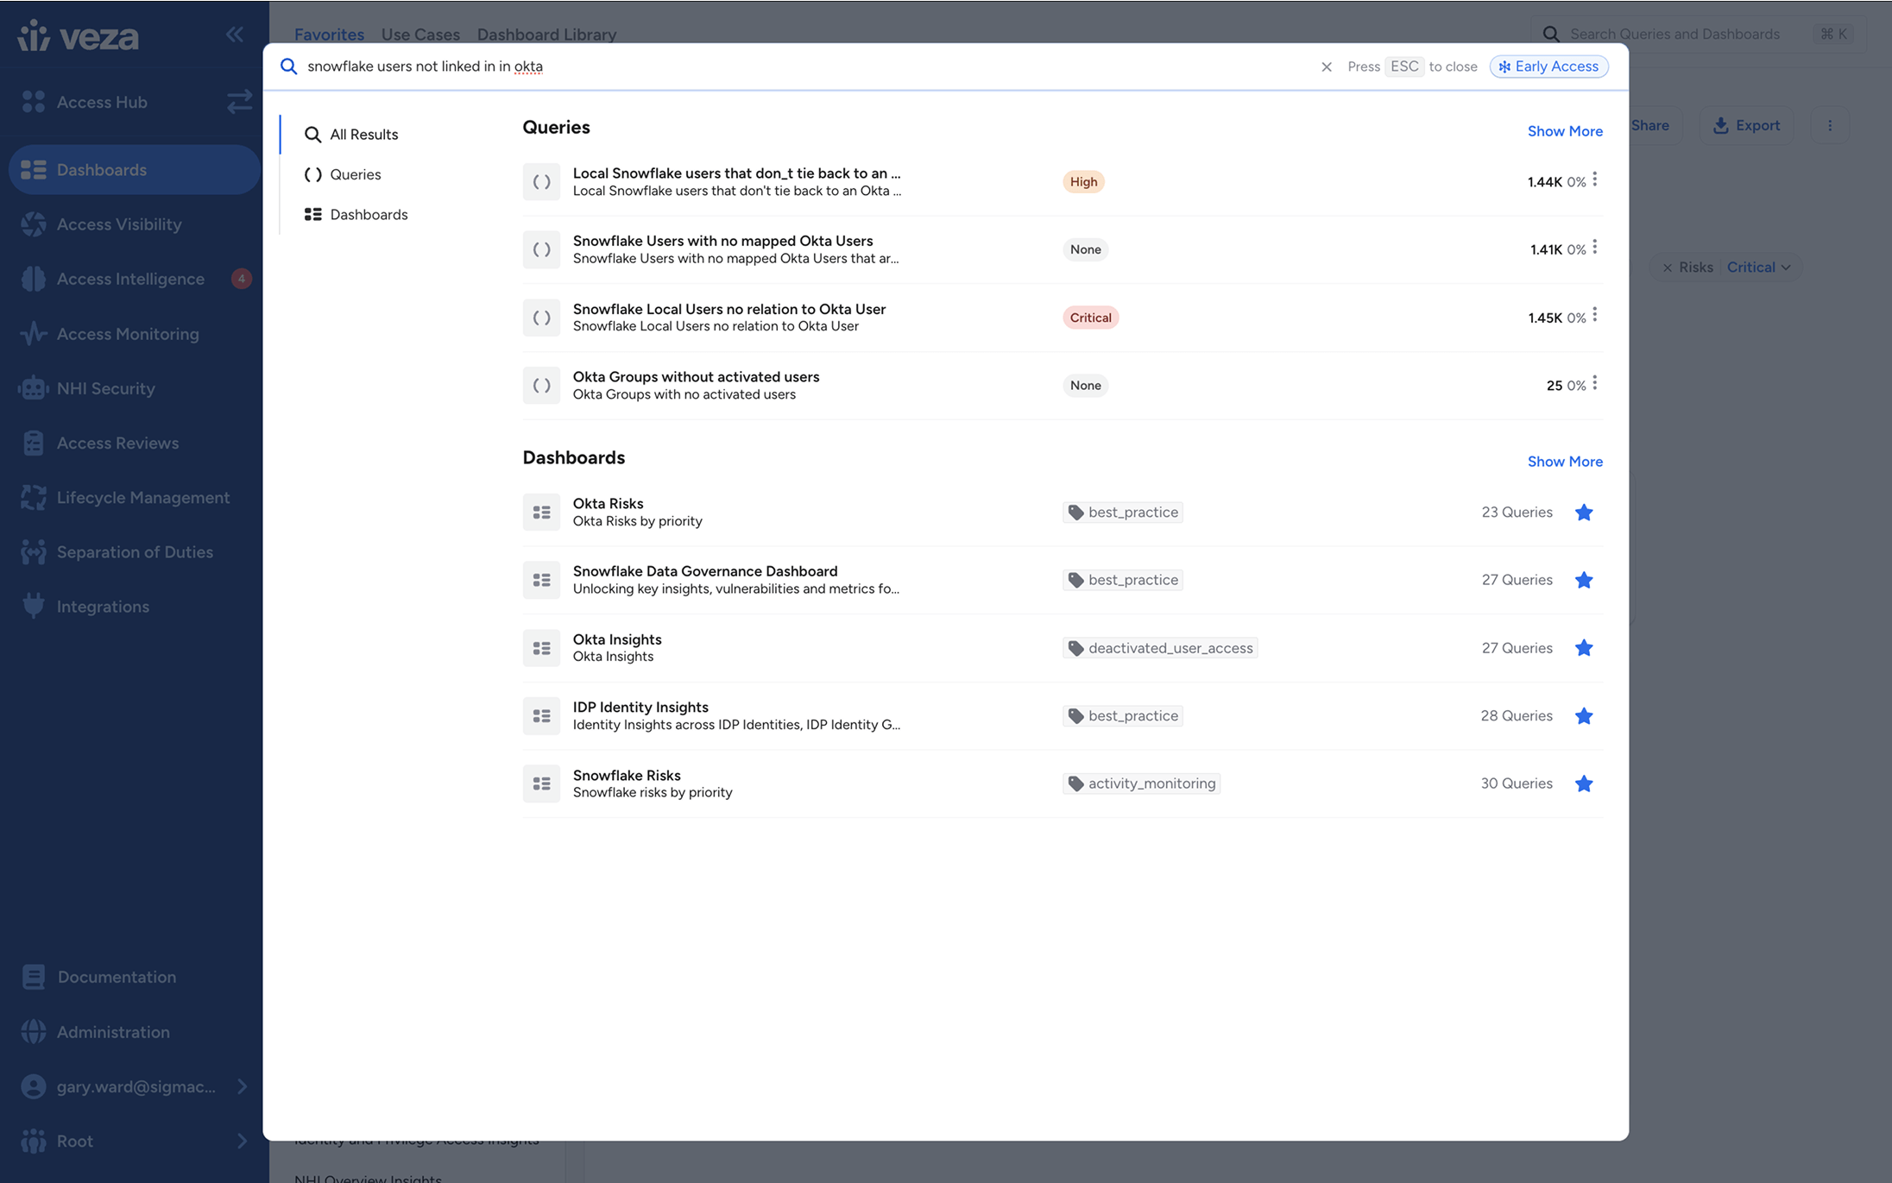
Task: Expand the Root tenant chevron
Action: tap(242, 1141)
